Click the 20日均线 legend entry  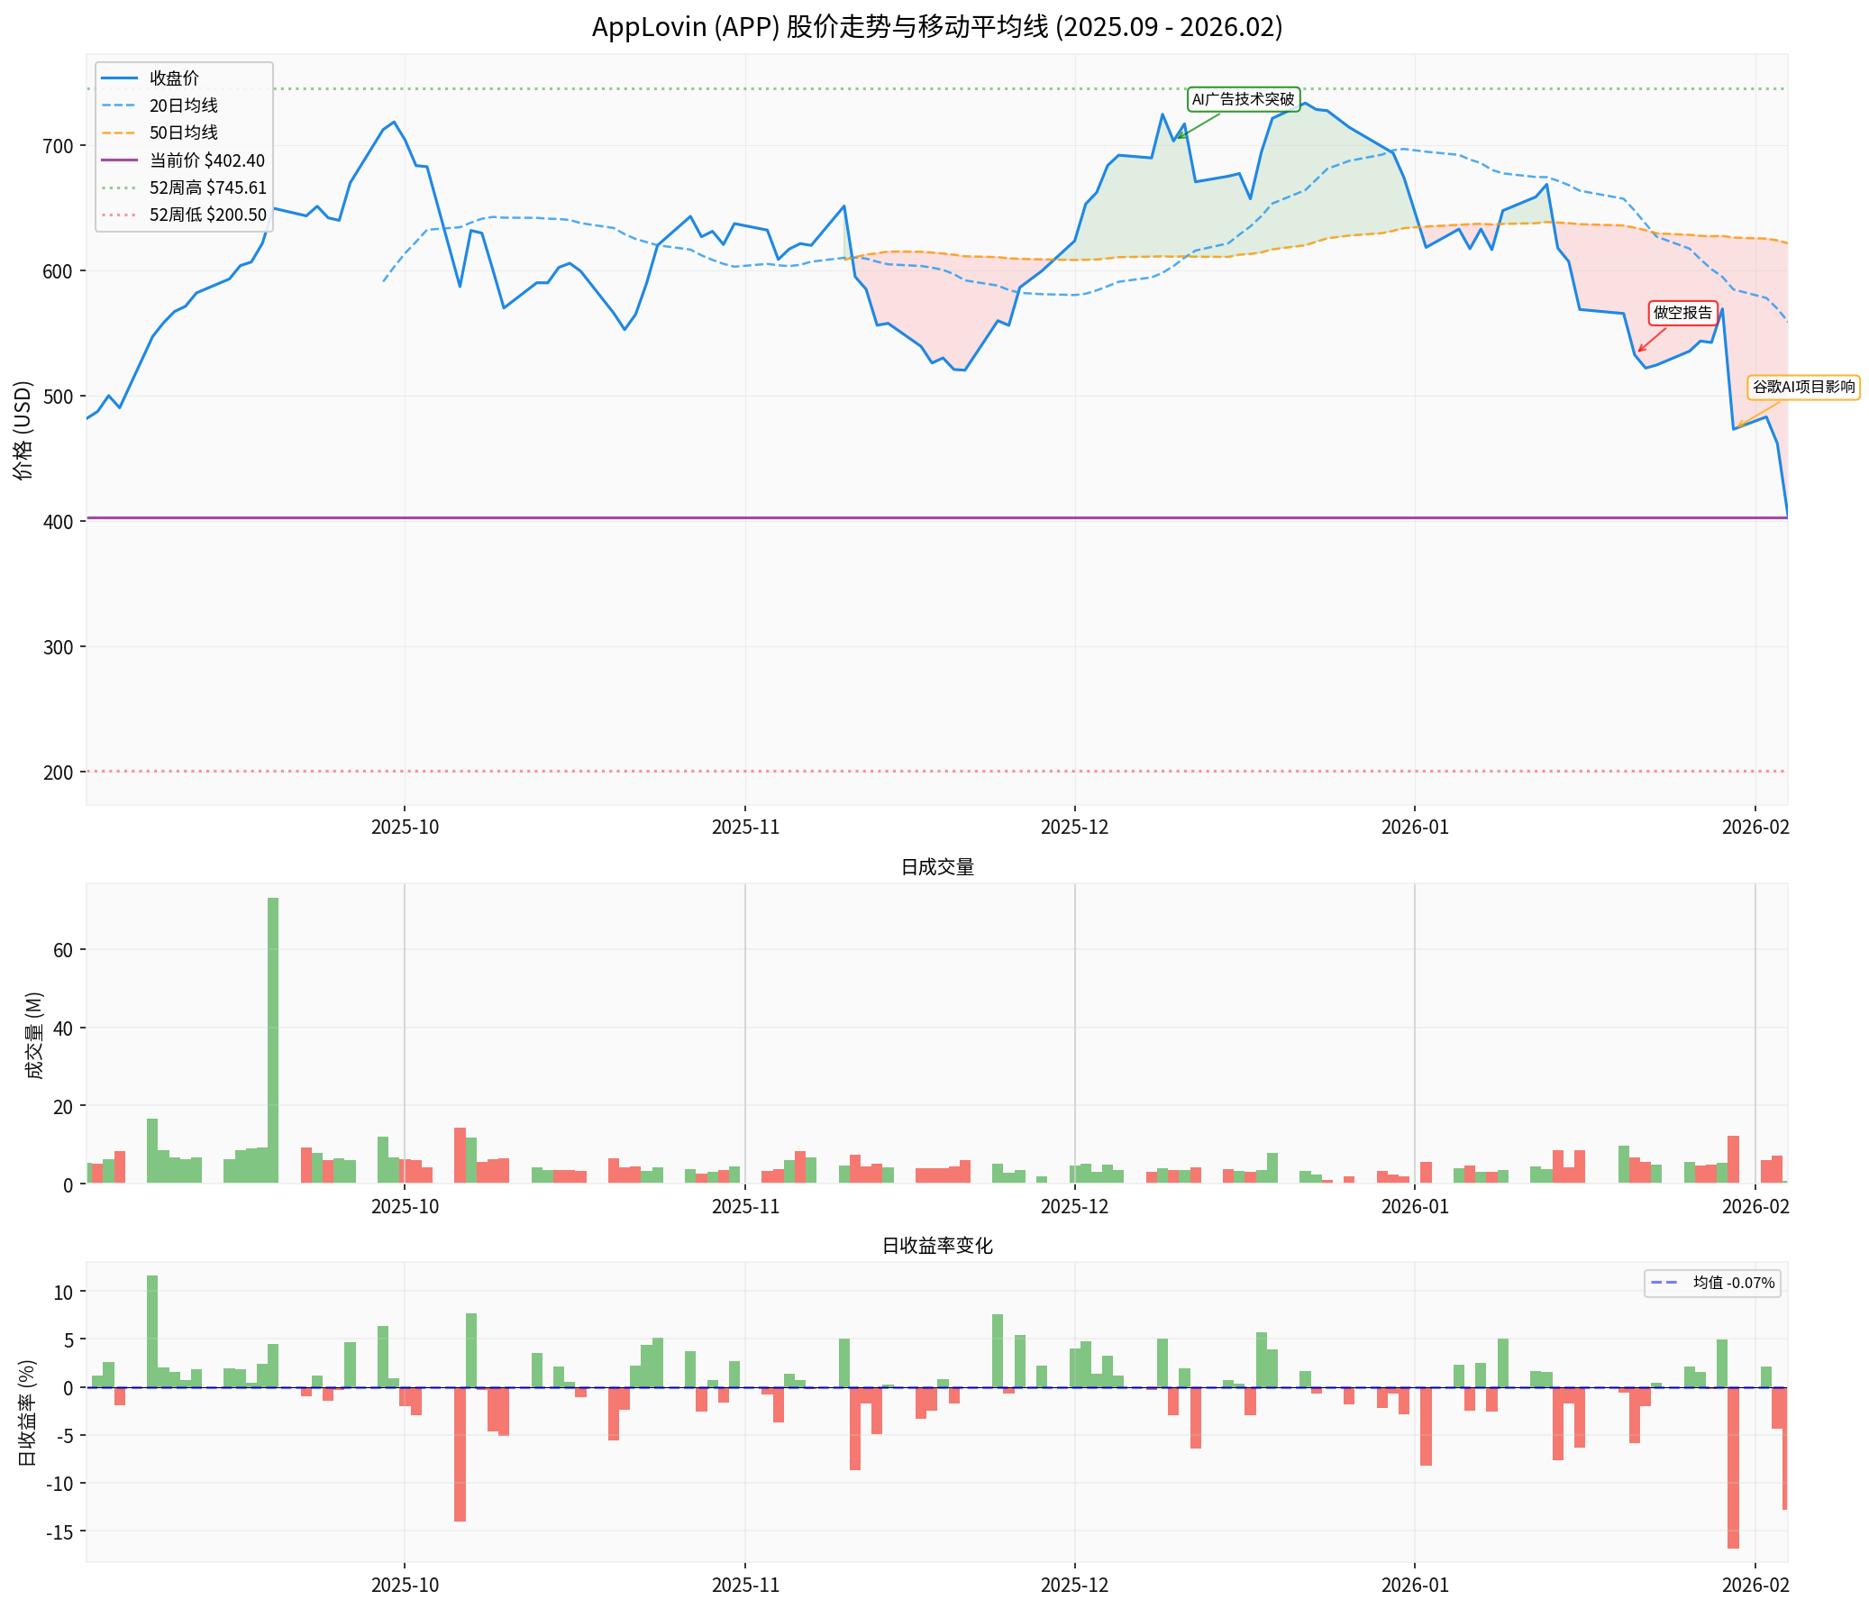183,105
